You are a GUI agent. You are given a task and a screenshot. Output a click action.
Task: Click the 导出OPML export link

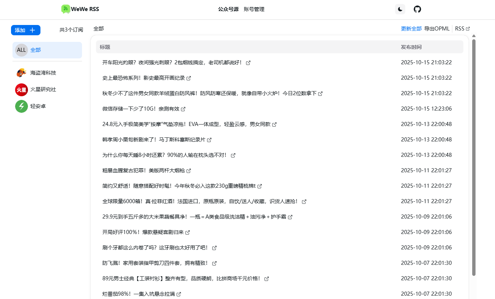coord(437,29)
